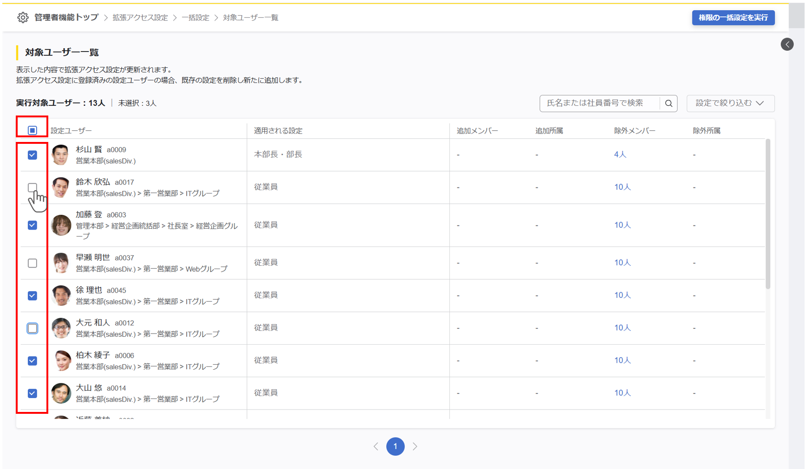806x469 pixels.
Task: Click the name 柏木 綾子 a0006
Action: (105, 355)
